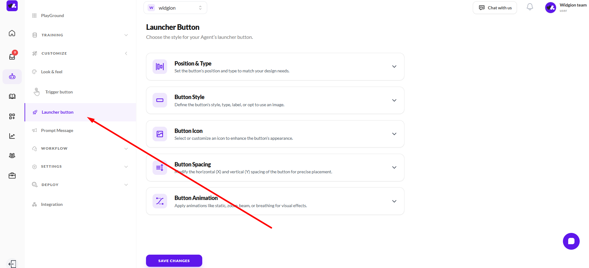This screenshot has width=589, height=268.
Task: Open the knowledge book icon
Action: (x=12, y=96)
